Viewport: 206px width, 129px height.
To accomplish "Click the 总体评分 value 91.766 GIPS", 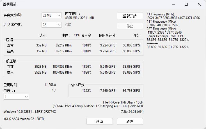I will [x=131, y=91].
